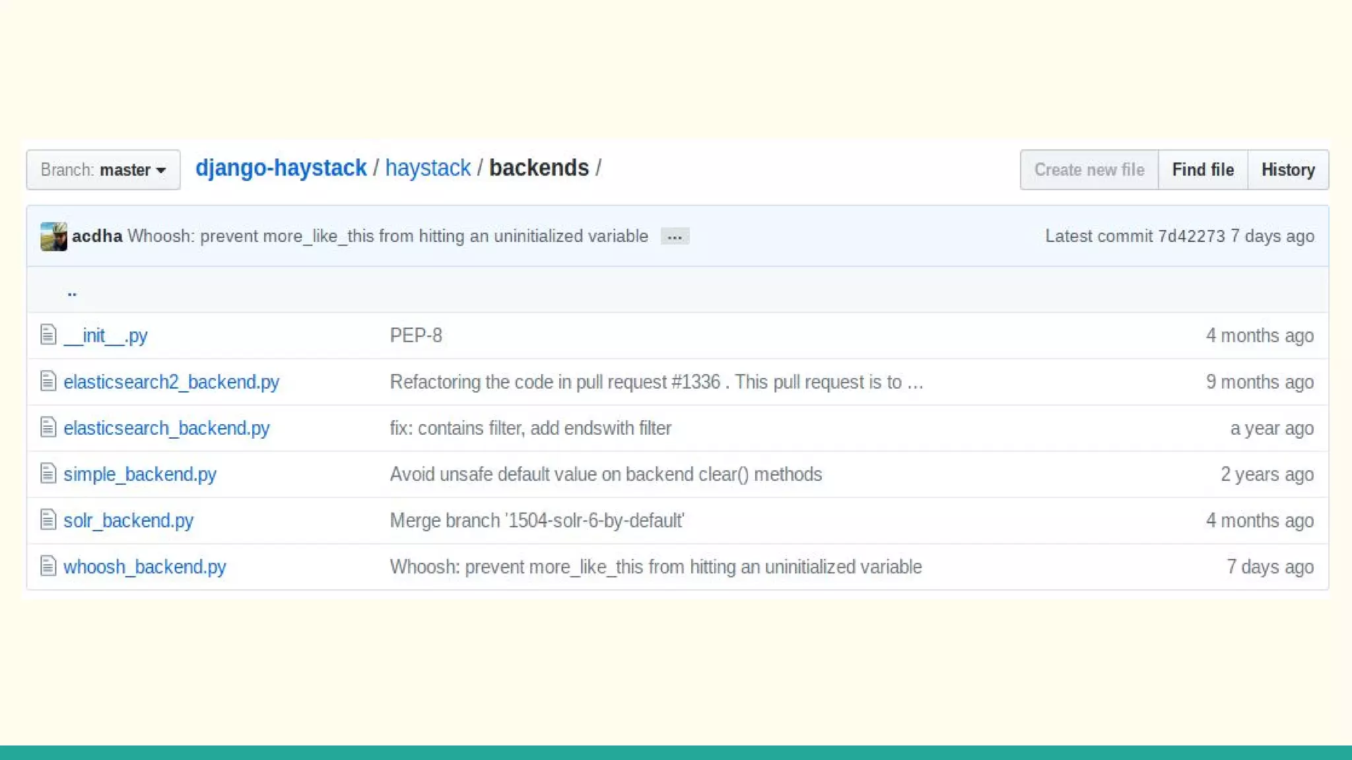Click acdha username link
1352x760 pixels.
[97, 236]
